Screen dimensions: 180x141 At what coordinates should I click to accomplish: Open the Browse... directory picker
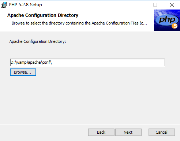[23, 72]
